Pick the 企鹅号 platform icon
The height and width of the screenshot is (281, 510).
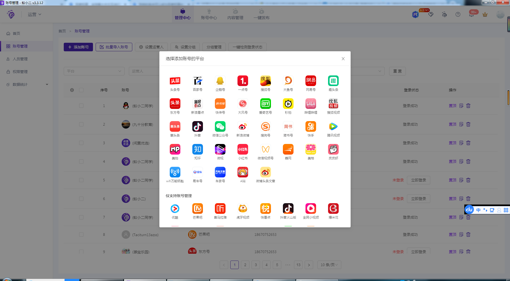point(220,81)
